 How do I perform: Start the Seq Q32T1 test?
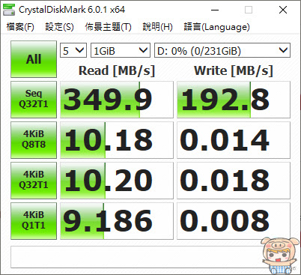[x=34, y=100]
